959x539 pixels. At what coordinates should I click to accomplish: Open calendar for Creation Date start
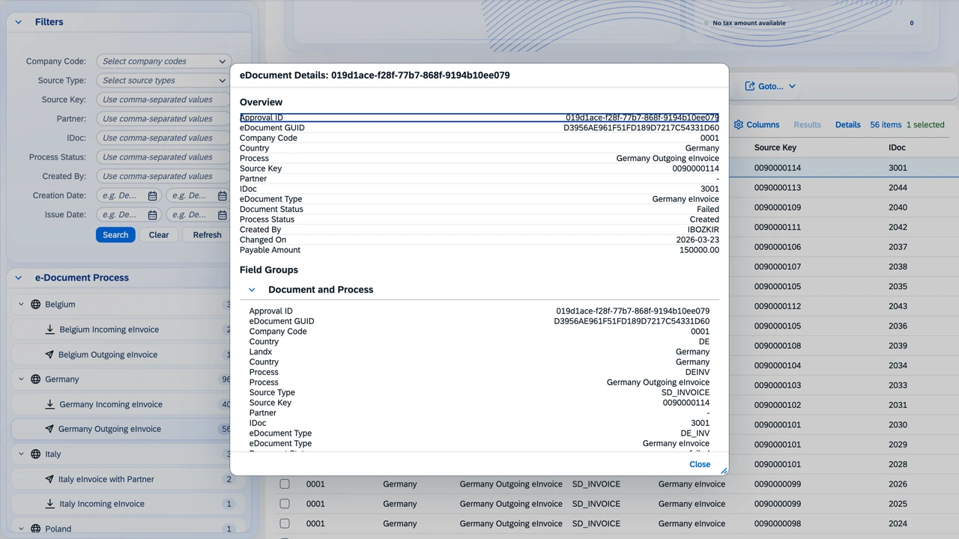point(152,195)
